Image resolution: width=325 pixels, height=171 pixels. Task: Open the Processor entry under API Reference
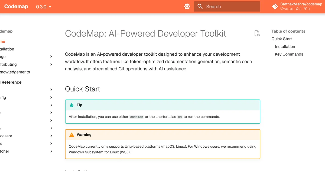6,136
